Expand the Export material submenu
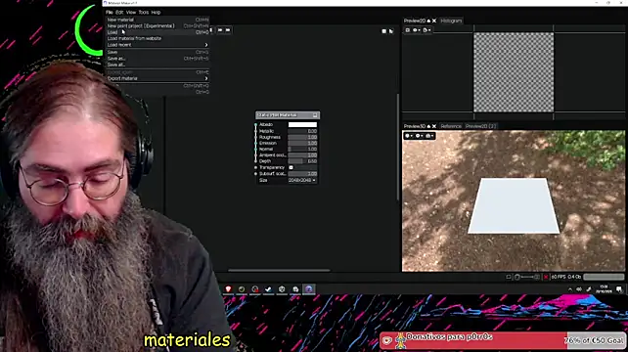The height and width of the screenshot is (352, 628). coord(157,78)
